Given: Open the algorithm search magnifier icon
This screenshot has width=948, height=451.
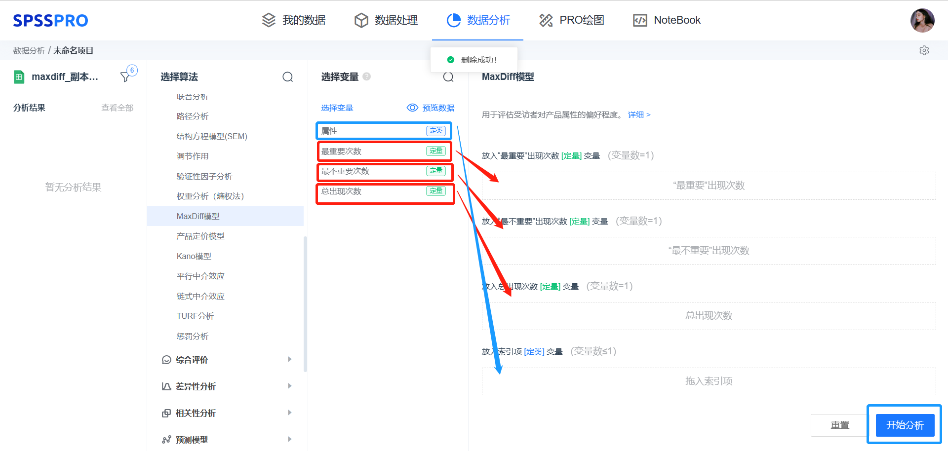Looking at the screenshot, I should pos(288,77).
